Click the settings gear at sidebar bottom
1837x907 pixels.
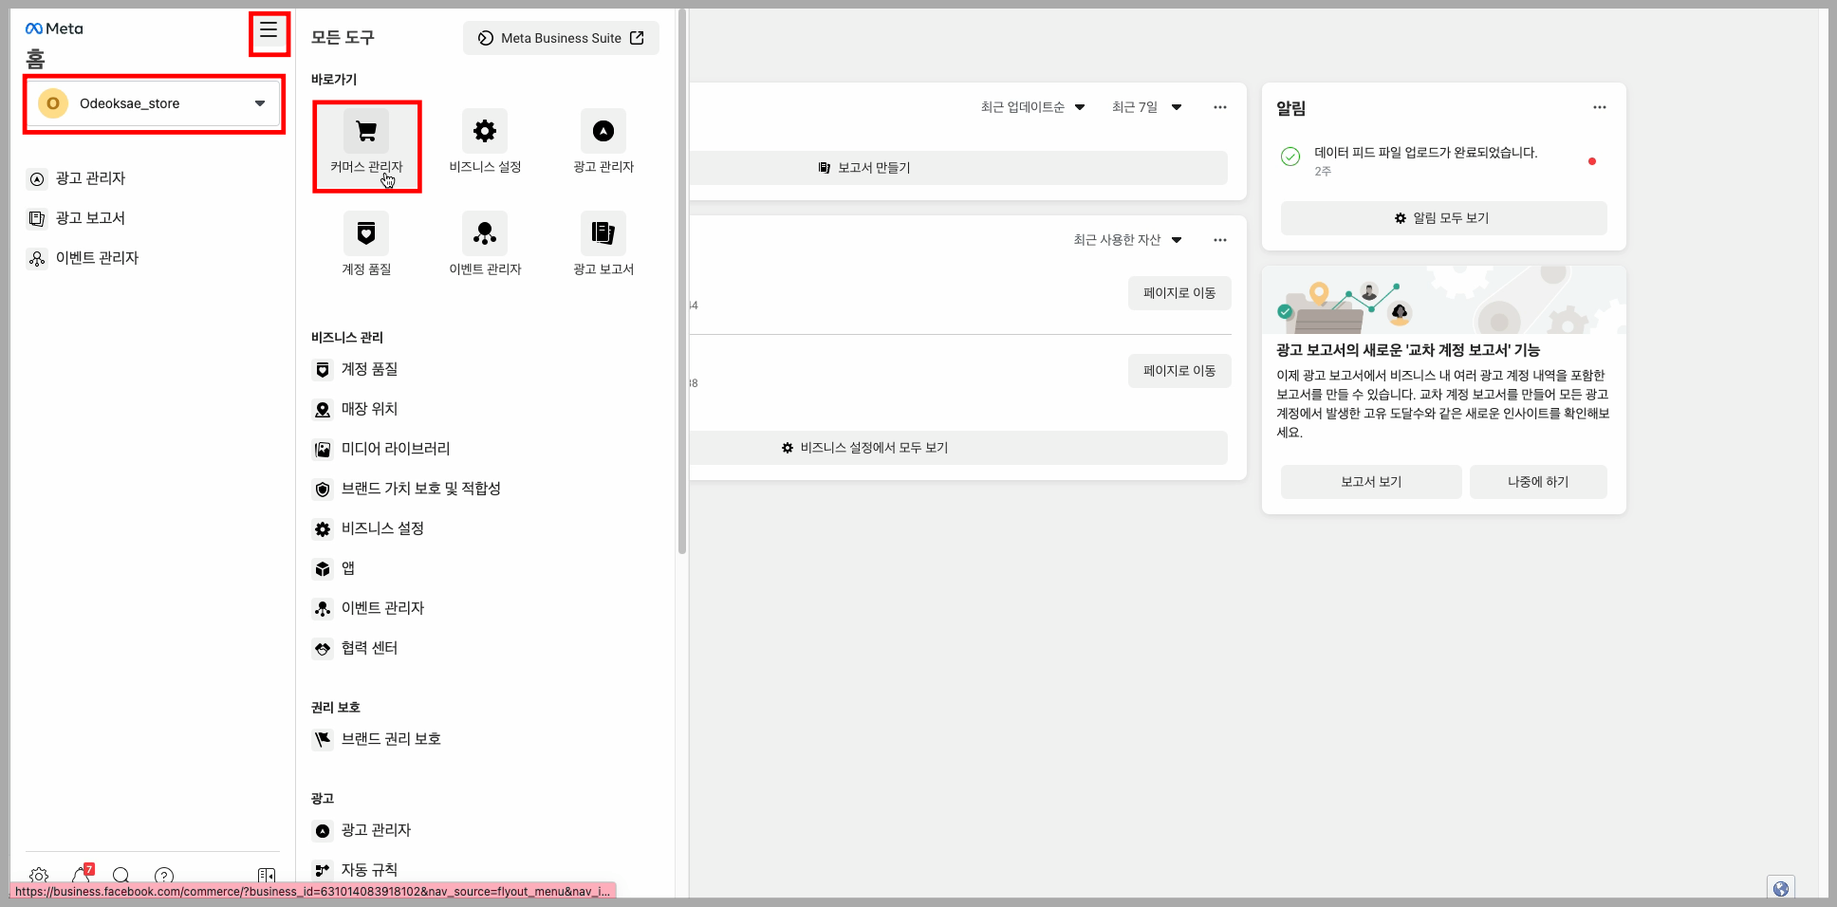point(38,877)
